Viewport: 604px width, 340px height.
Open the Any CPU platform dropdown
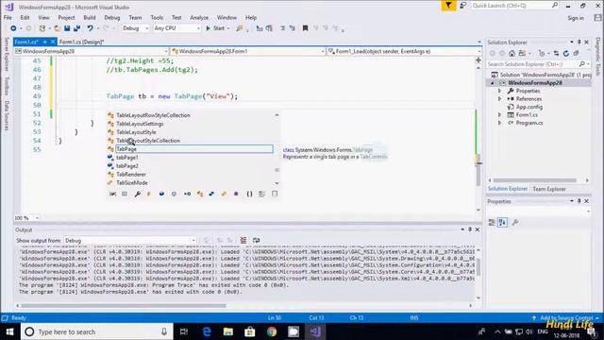(x=176, y=28)
